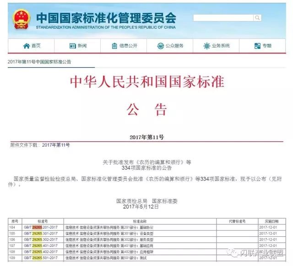The height and width of the screenshot is (266, 293).
Task: Click the 第501部分：测试 standard name
Action: click(x=133, y=258)
